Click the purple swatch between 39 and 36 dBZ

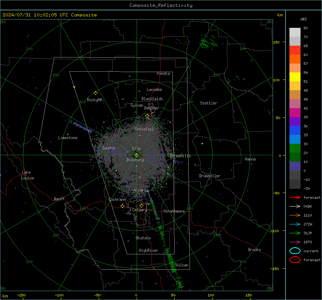(x=295, y=121)
